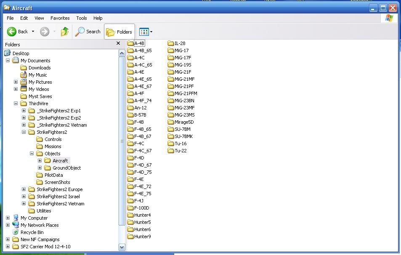Go up one folder level
This screenshot has width=401, height=255.
point(65,32)
